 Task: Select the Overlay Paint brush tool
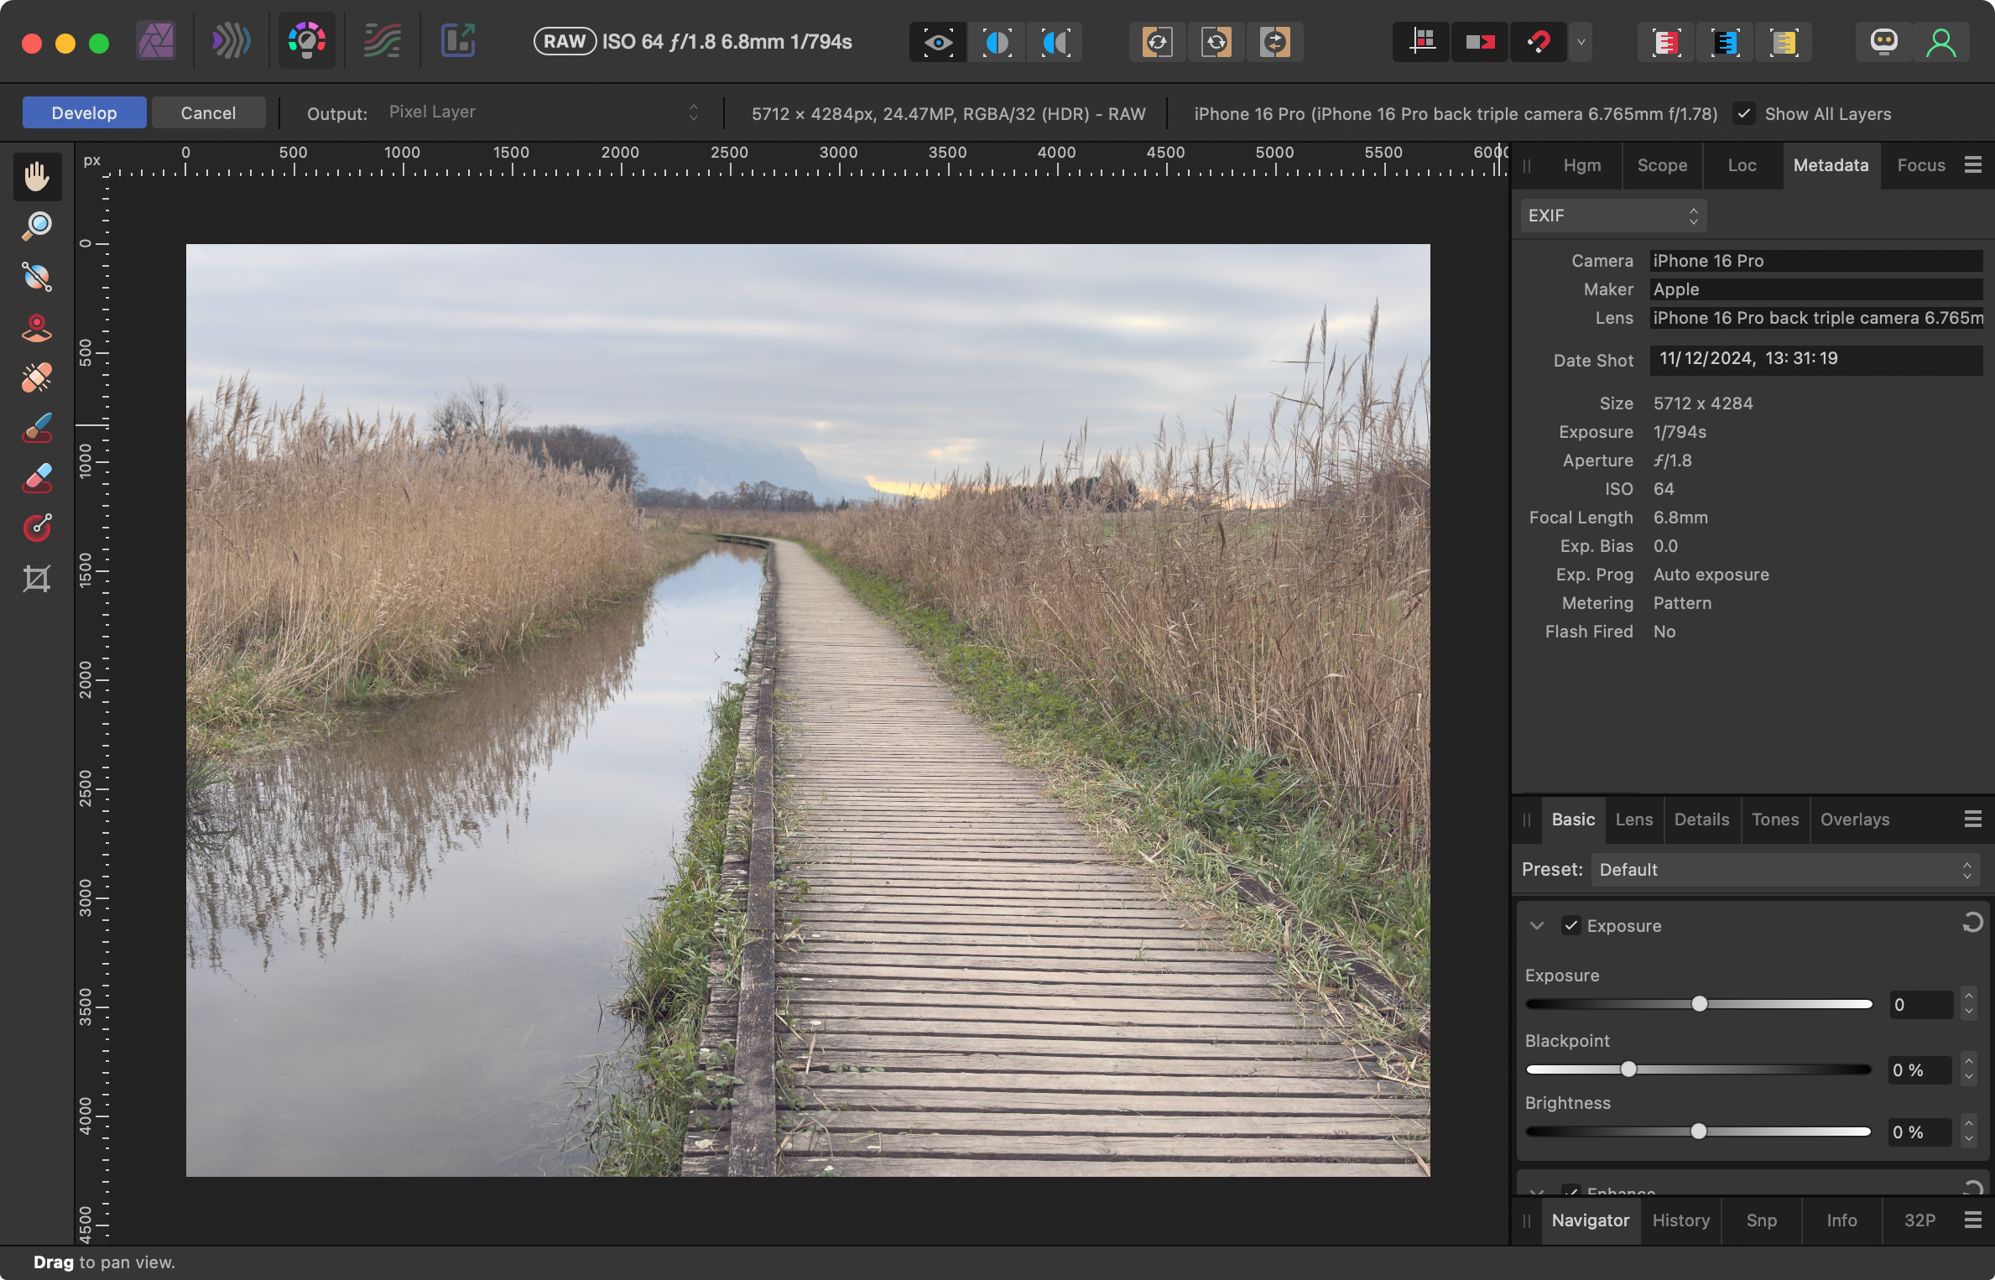[37, 428]
